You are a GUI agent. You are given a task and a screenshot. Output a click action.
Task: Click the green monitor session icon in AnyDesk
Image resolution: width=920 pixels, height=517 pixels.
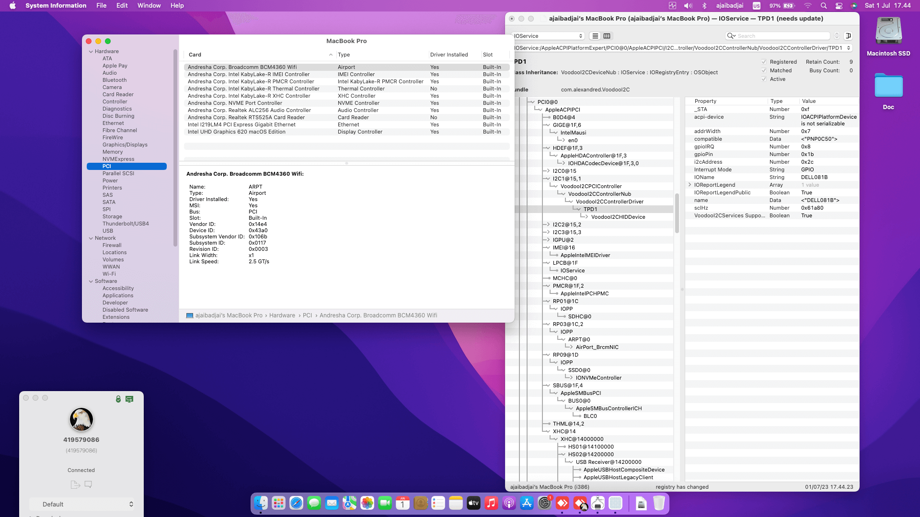pyautogui.click(x=129, y=399)
